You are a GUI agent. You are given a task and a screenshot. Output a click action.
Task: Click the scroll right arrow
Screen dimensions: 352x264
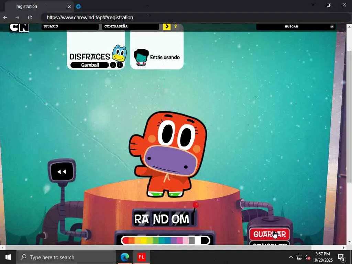coord(344,247)
